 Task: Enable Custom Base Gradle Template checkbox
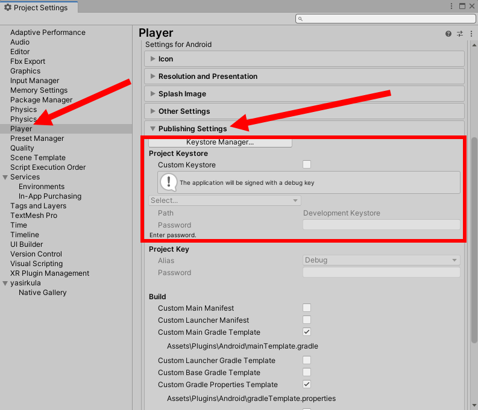(307, 372)
